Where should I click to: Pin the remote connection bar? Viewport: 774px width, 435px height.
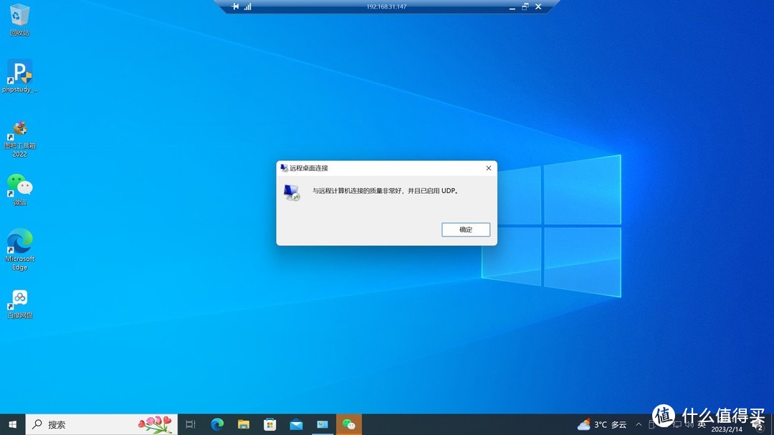[x=235, y=6]
